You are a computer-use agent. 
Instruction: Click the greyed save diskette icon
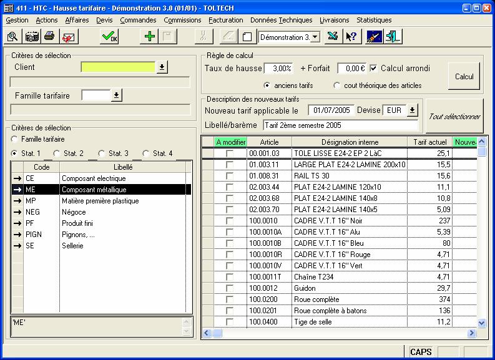(168, 37)
